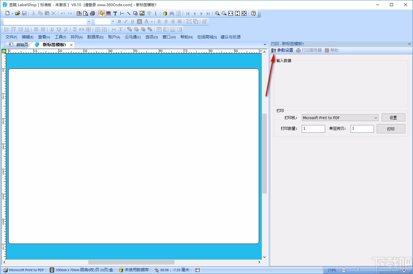Select the shape drawing tool
The height and width of the screenshot is (274, 413).
pyautogui.click(x=135, y=14)
